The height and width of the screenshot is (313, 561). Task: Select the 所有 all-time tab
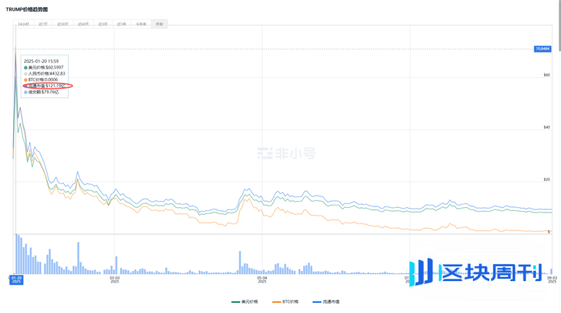(x=159, y=24)
